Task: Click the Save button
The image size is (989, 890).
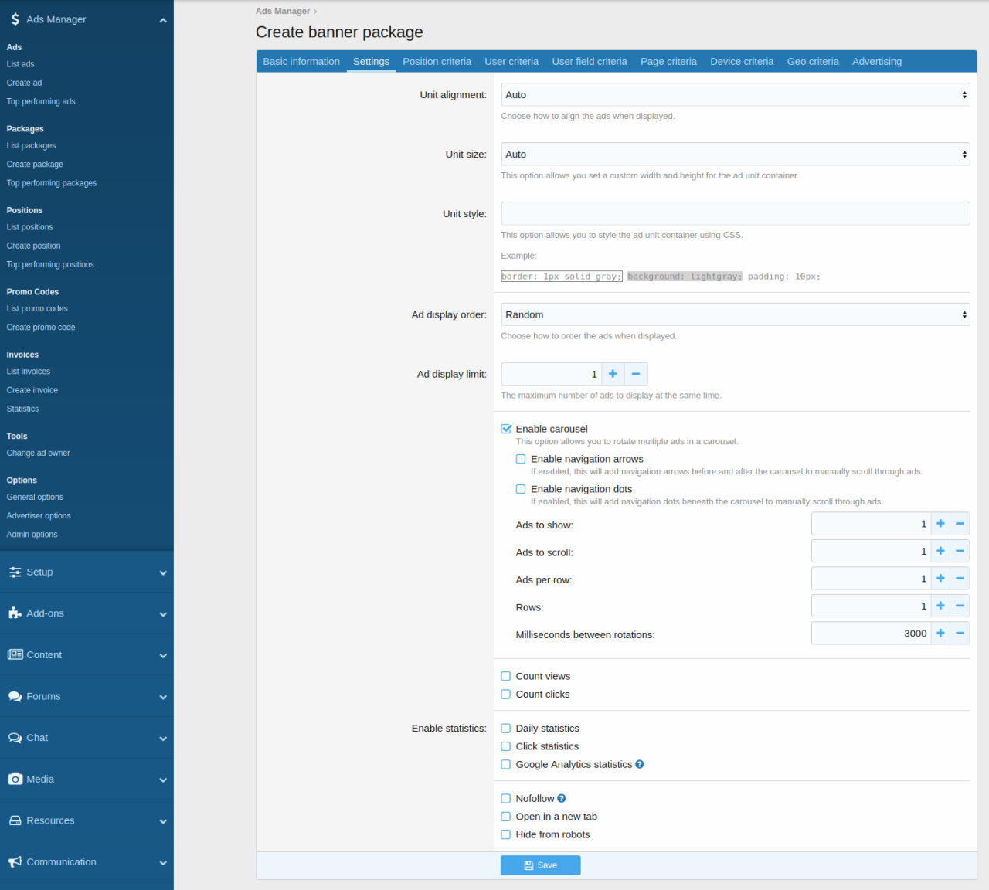Action: coord(540,865)
